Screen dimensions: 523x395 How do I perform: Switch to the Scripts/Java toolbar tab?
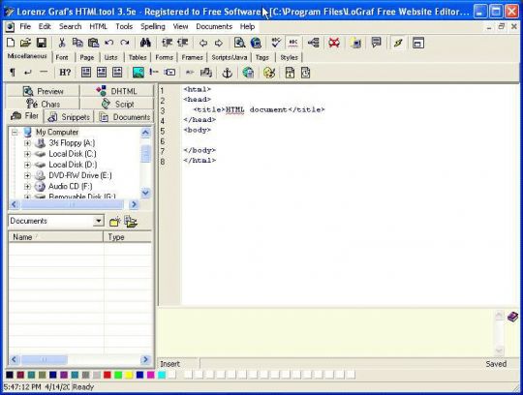coord(230,57)
